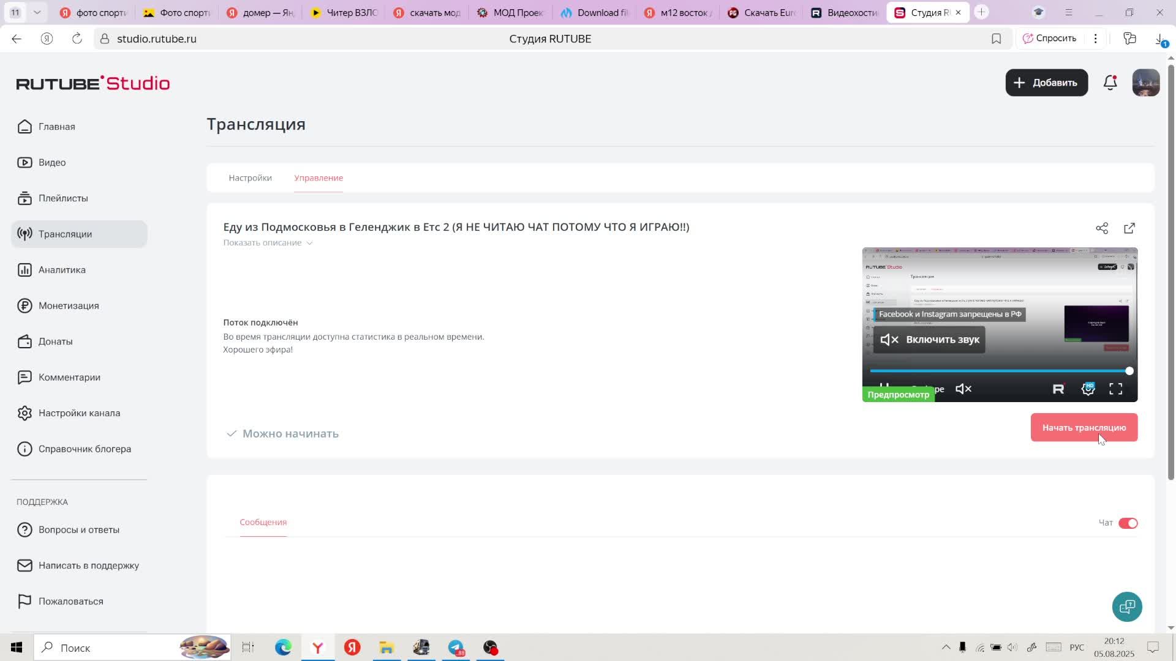Click Включить звук overlay button
The image size is (1176, 661).
click(x=929, y=340)
